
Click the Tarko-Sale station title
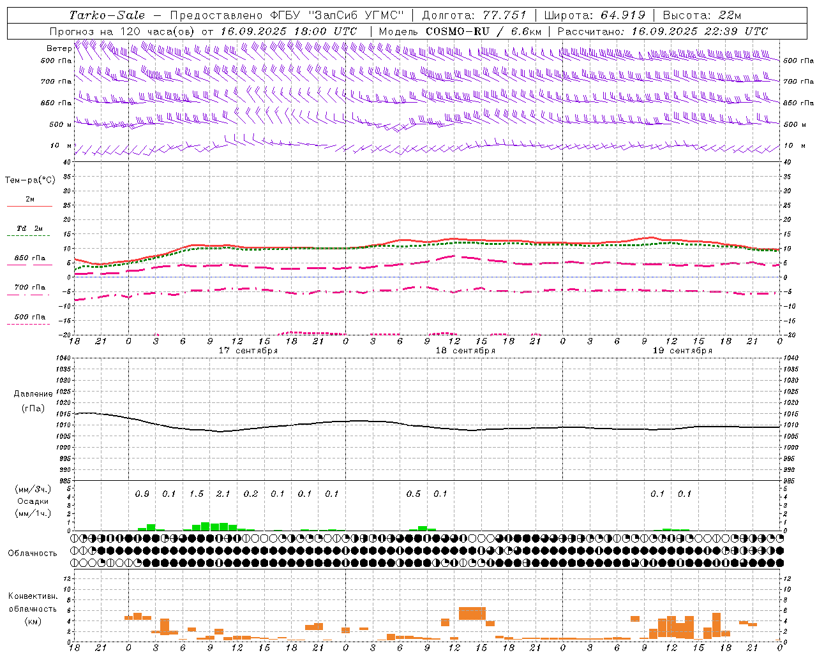(107, 15)
